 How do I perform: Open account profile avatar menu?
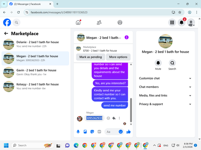[x=191, y=22]
